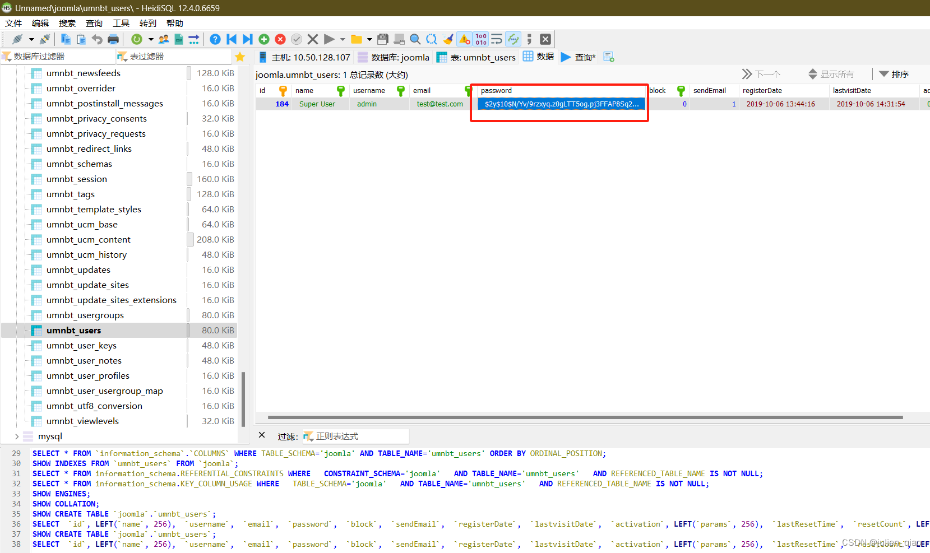Viewport: 930px width, 553px height.
Task: Open the user manager icon
Action: click(164, 39)
